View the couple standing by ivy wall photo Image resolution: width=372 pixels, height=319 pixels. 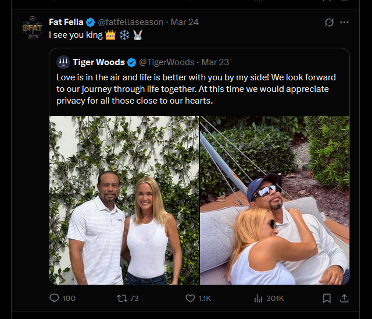124,200
